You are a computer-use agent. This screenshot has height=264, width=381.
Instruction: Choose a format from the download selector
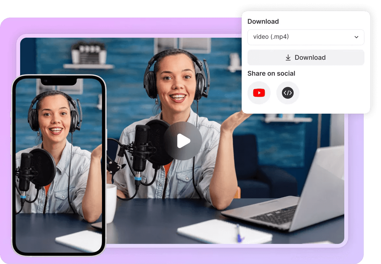[x=306, y=37]
